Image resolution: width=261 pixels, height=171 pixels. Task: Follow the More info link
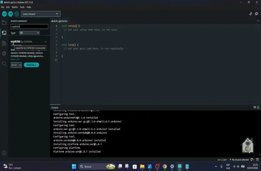15,59
